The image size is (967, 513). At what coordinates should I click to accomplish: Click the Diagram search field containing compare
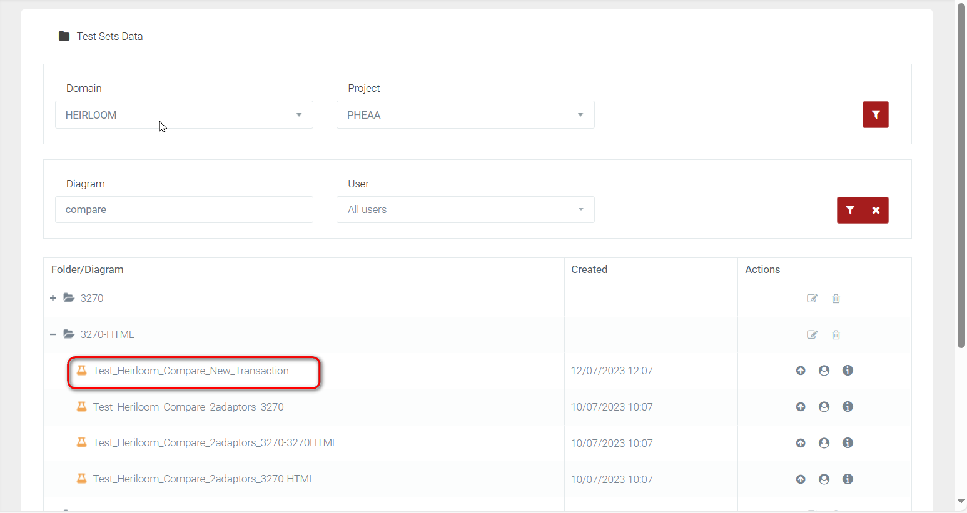184,210
